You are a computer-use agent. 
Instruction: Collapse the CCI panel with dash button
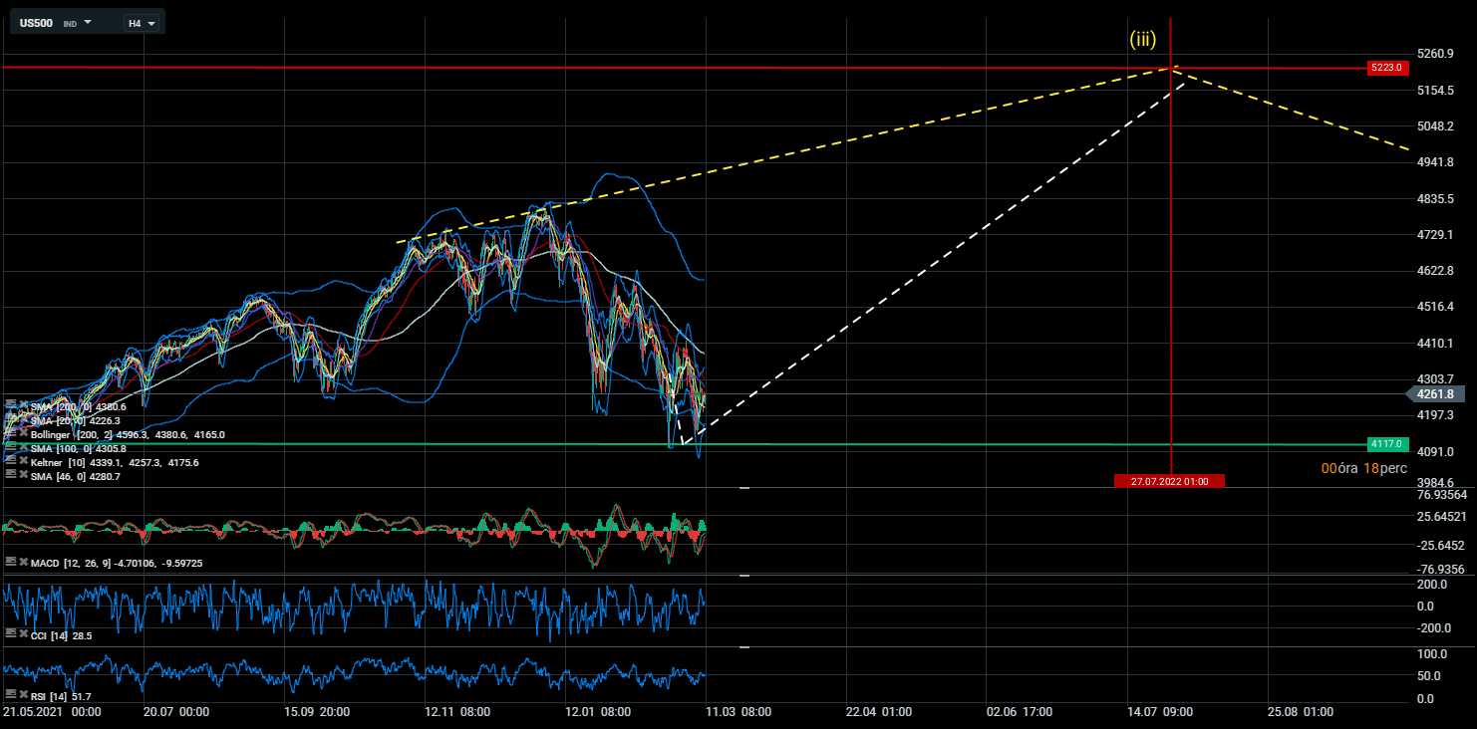pos(743,576)
